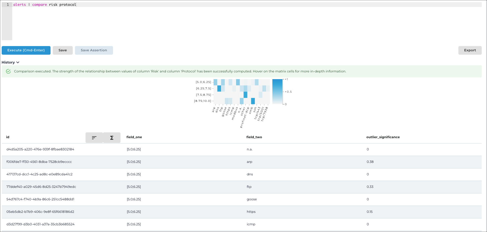The image size is (487, 232).
Task: Expand the History section
Action: (x=11, y=62)
